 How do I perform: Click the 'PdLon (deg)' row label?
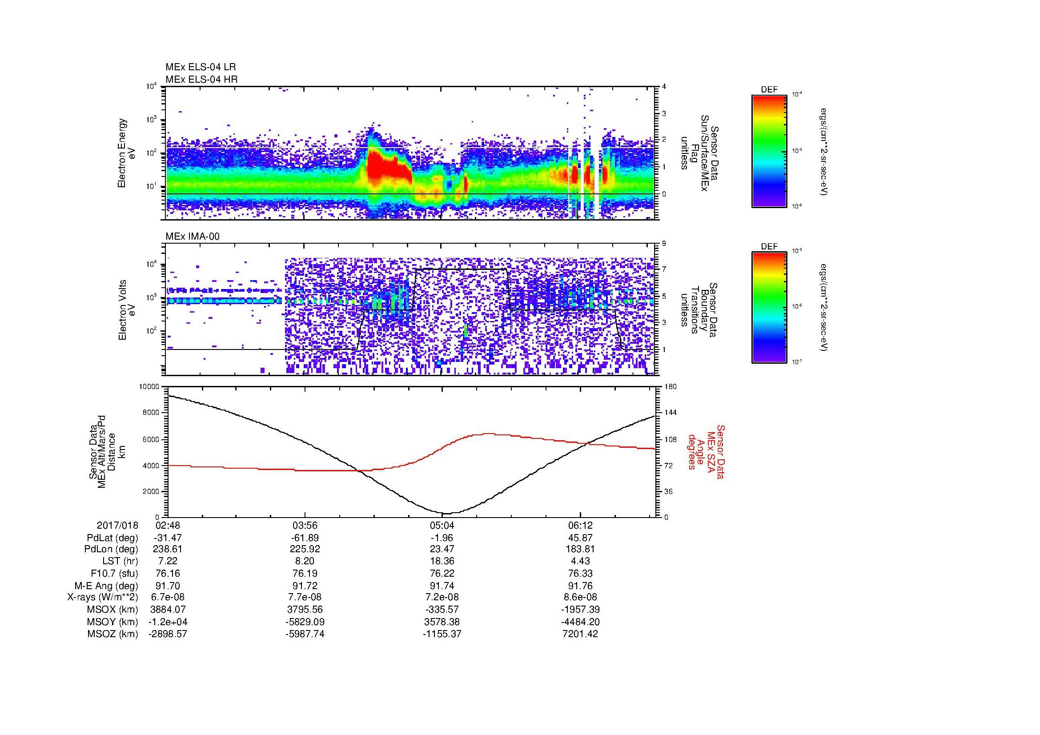pyautogui.click(x=111, y=549)
